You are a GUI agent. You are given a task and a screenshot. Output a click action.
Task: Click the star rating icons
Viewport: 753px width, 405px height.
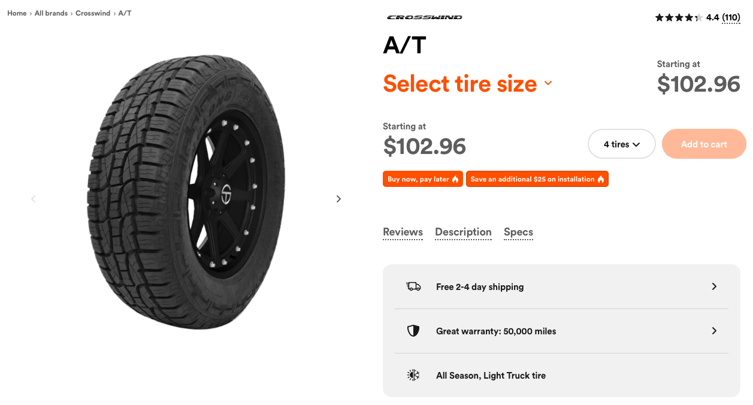coord(679,18)
